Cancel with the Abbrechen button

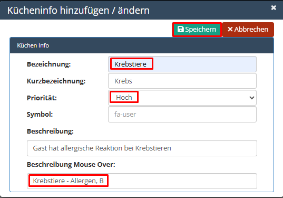248,29
